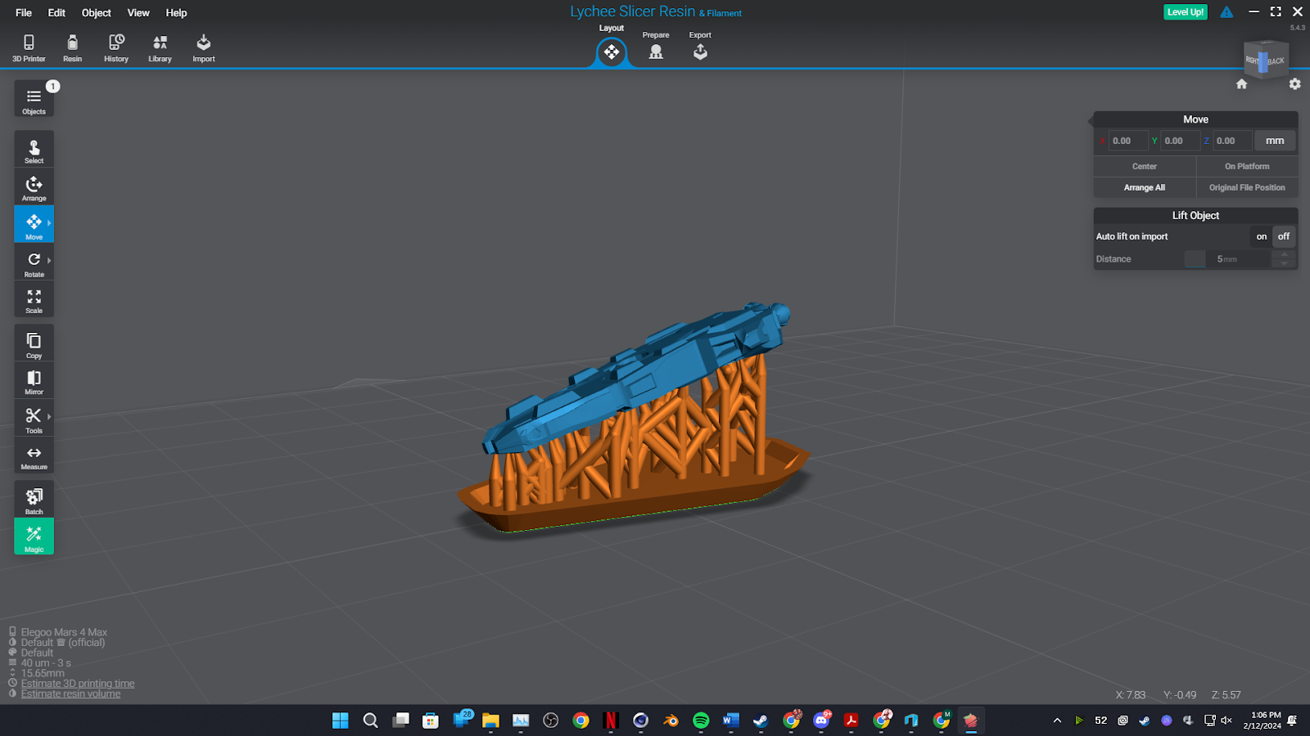Open Spotify from the taskbar
This screenshot has height=736, width=1310.
tap(701, 720)
